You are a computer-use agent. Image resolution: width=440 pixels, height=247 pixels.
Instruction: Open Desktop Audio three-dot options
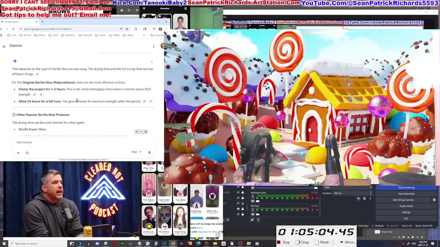[253, 197]
